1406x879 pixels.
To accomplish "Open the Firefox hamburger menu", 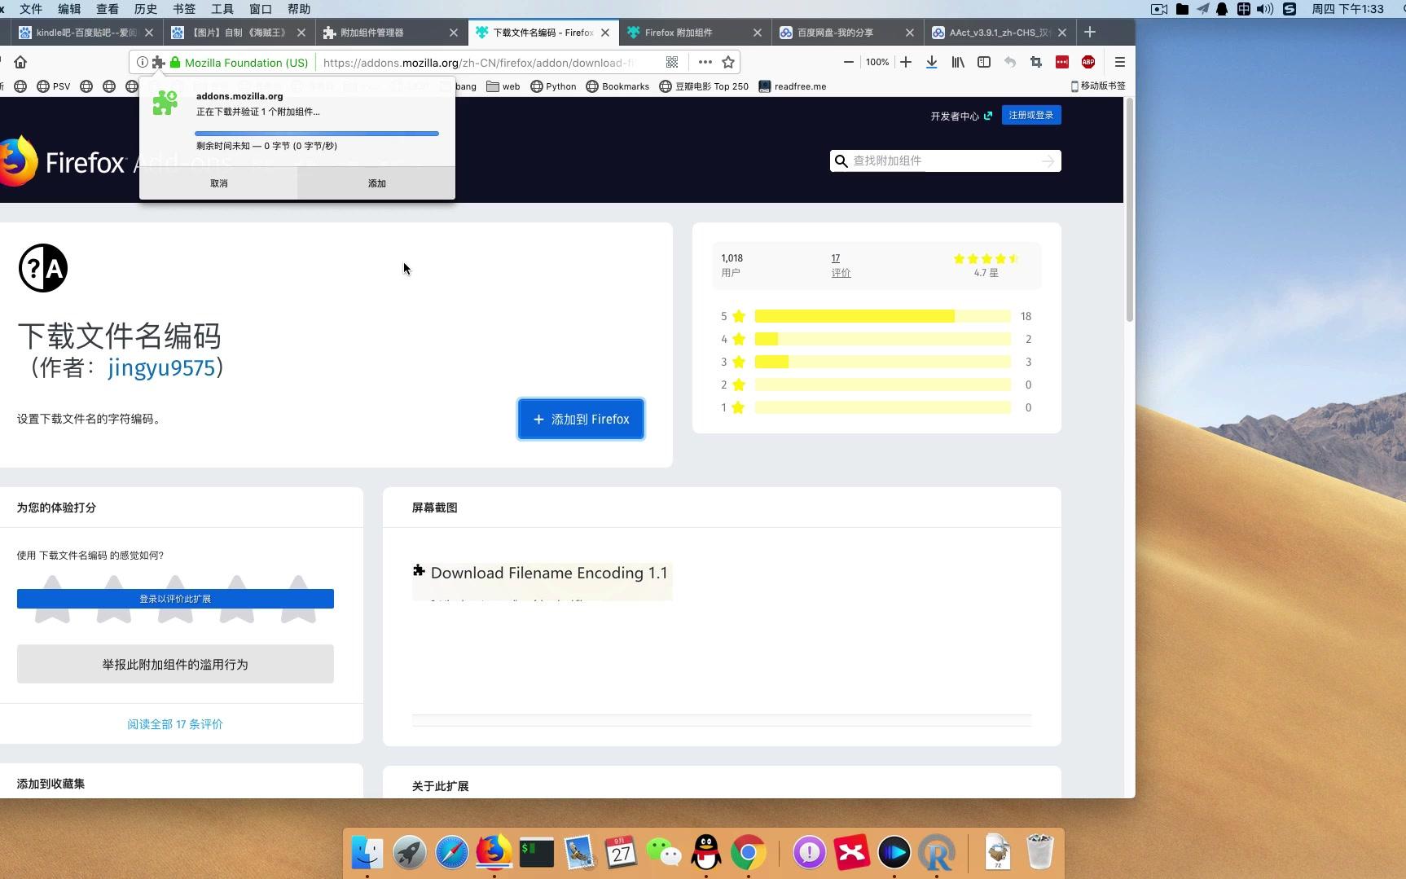I will [x=1120, y=62].
